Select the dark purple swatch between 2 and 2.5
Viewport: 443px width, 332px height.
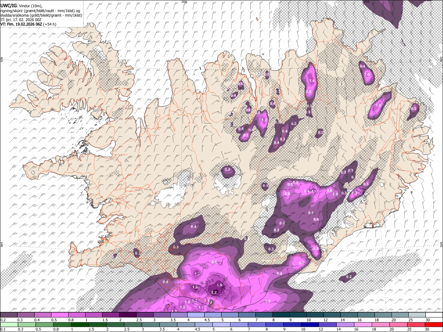(x=128, y=315)
